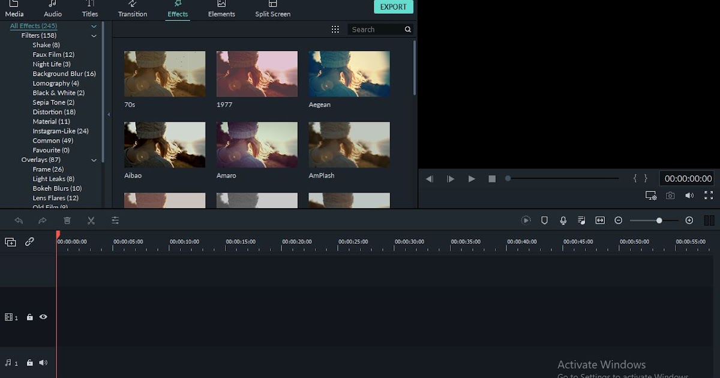Select the Instagram-Like filters category

[60, 131]
